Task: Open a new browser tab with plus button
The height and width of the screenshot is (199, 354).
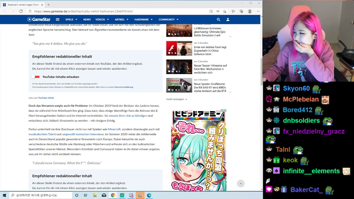Action: point(48,4)
